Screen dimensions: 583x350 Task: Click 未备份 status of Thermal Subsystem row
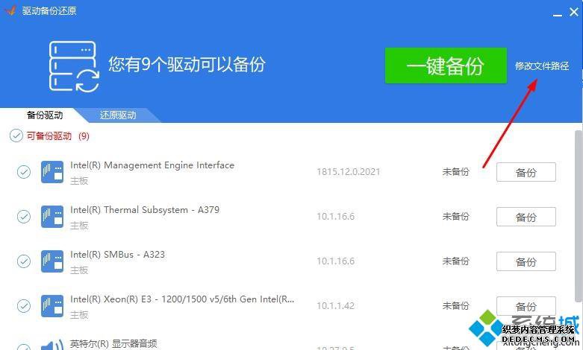coord(455,216)
